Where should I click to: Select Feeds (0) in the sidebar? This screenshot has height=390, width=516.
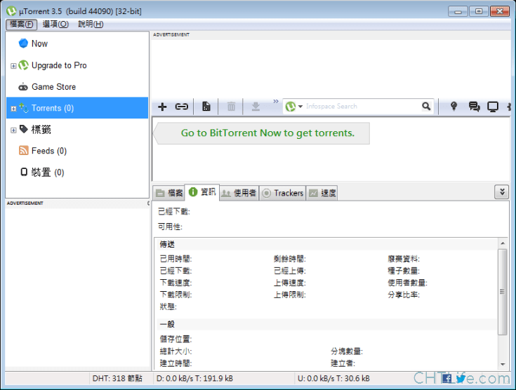tap(48, 151)
